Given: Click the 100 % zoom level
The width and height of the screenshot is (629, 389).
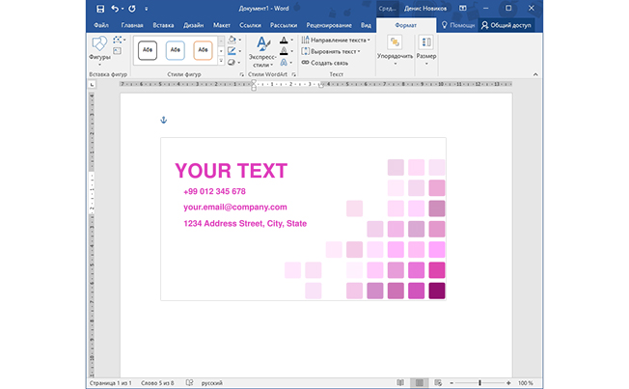Looking at the screenshot, I should [526, 383].
